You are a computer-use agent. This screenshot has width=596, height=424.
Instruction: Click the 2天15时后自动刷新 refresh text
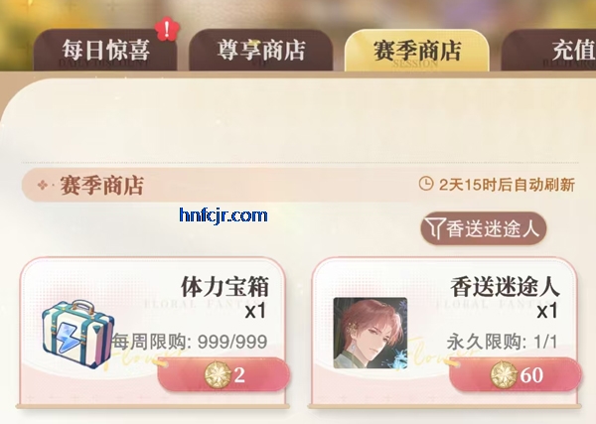tap(507, 185)
